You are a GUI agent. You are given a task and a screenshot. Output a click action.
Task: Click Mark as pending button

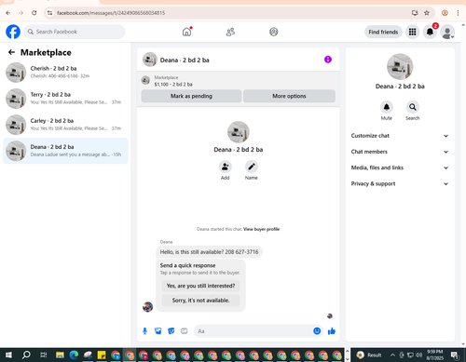tap(191, 96)
